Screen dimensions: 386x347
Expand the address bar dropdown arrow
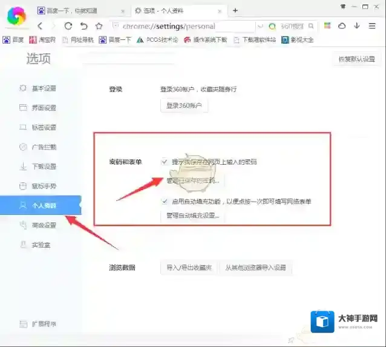(x=260, y=26)
